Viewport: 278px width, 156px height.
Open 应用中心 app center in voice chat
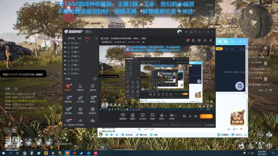[237, 135]
